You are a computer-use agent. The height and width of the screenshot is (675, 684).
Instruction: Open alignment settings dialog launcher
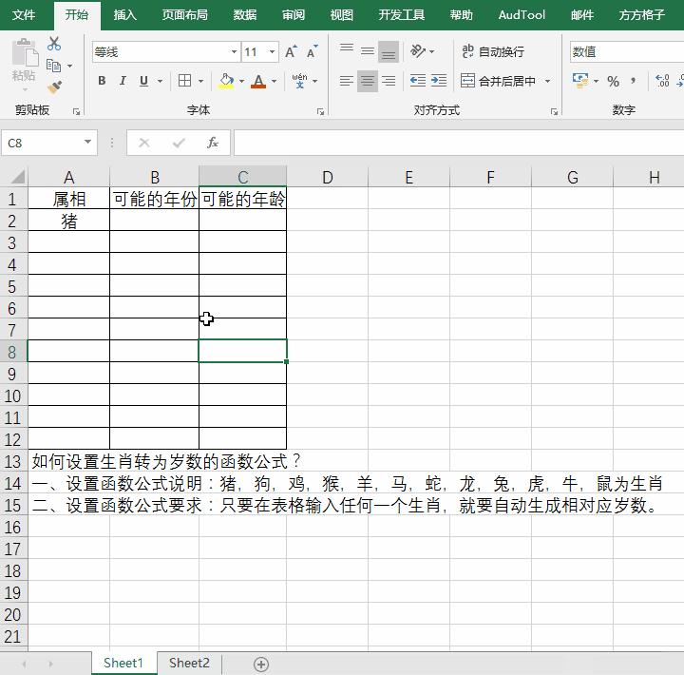click(x=554, y=112)
